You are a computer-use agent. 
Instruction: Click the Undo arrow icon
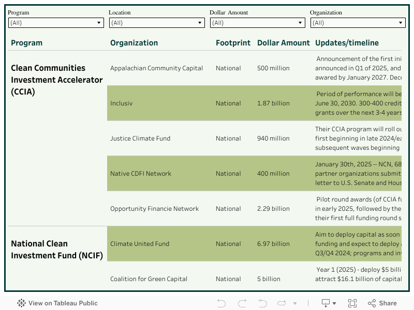click(221, 303)
